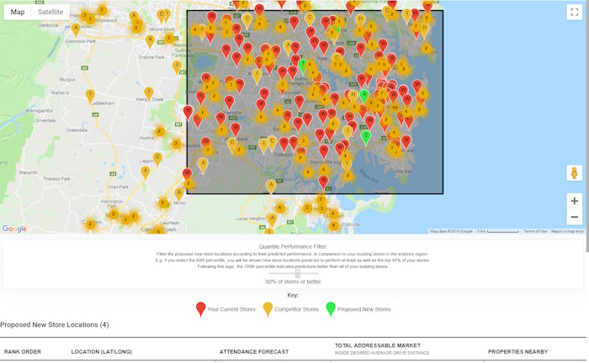Toggle fullscreen map view
This screenshot has width=589, height=363.
pyautogui.click(x=574, y=12)
